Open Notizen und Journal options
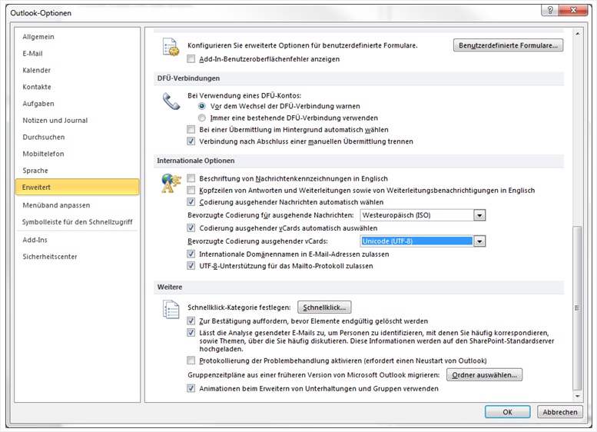Image resolution: width=597 pixels, height=432 pixels. 77,121
